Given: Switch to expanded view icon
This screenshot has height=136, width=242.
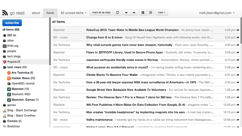Looking at the screenshot, I should pos(150,12).
